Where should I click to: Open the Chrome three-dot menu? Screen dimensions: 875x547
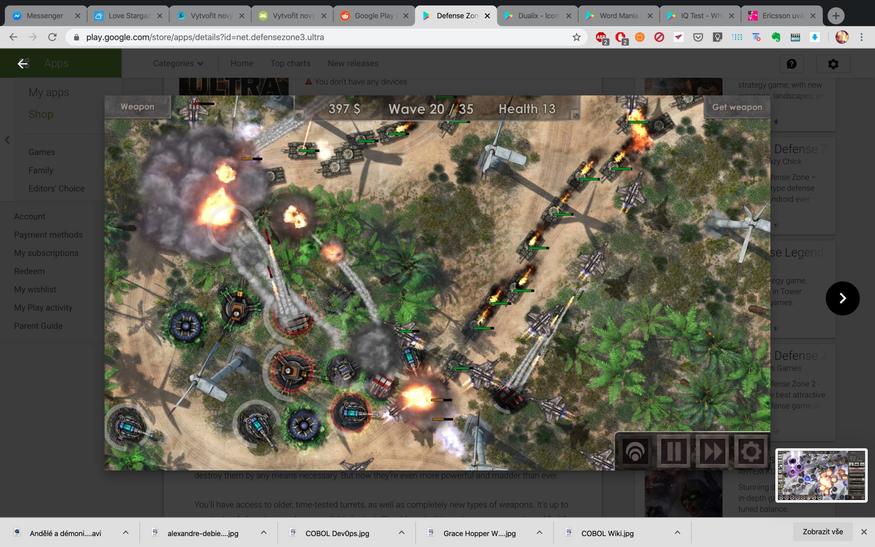point(862,37)
